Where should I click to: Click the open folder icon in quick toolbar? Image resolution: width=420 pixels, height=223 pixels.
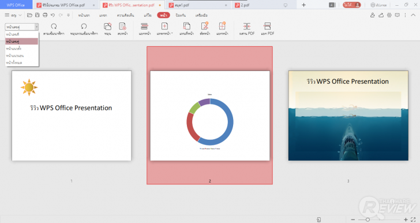(30, 15)
